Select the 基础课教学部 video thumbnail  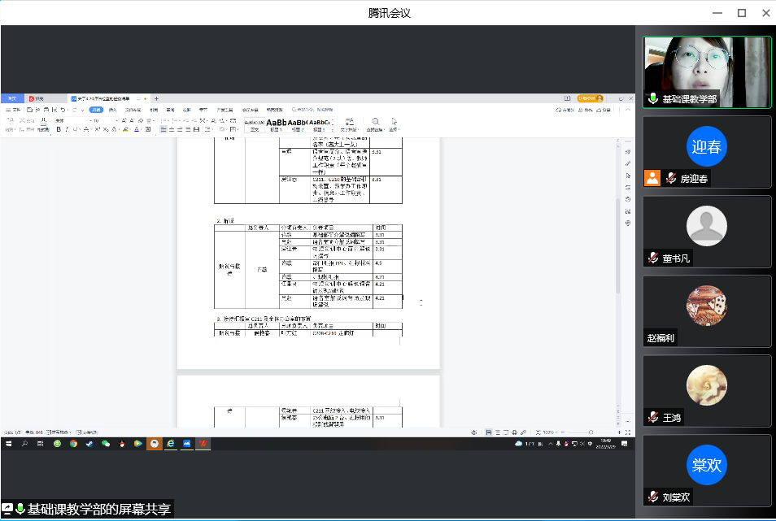706,72
